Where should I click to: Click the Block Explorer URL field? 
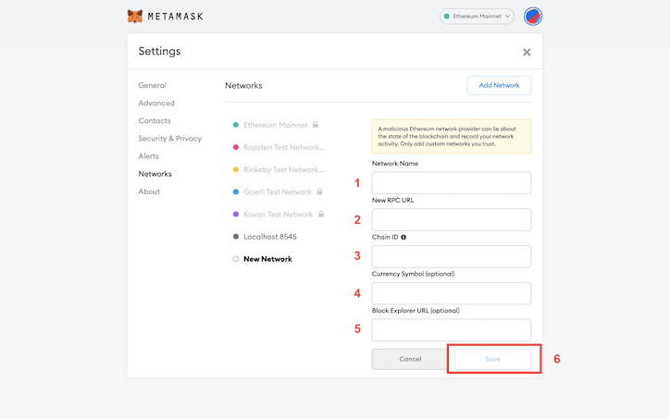pos(451,329)
